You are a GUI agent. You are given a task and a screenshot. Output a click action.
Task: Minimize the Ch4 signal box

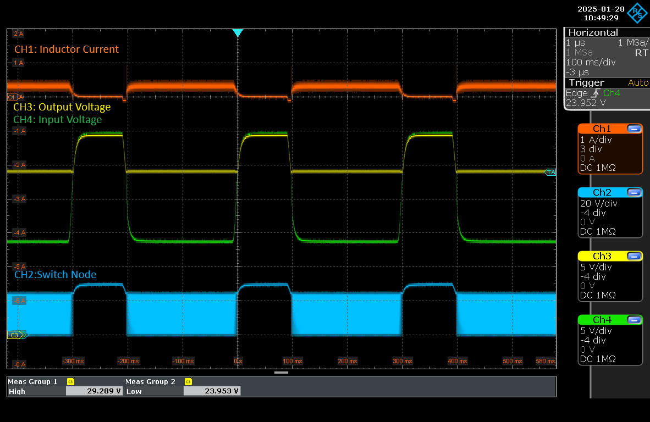(x=634, y=320)
